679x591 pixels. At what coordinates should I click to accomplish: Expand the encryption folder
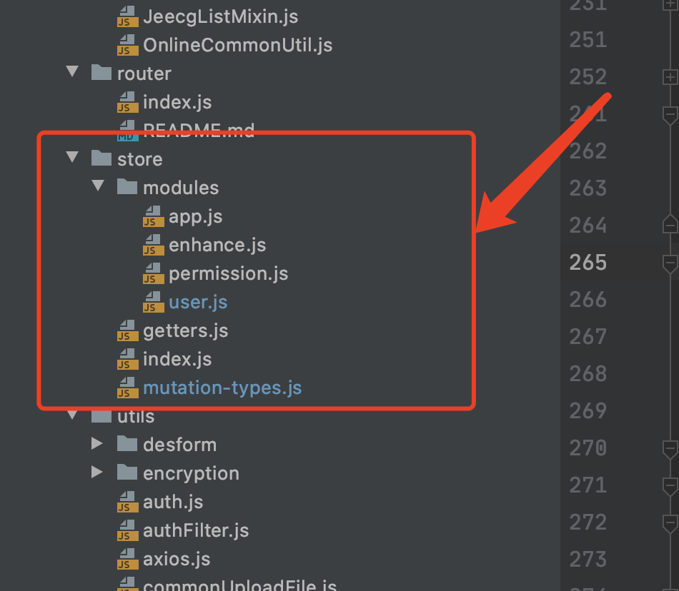click(x=98, y=473)
